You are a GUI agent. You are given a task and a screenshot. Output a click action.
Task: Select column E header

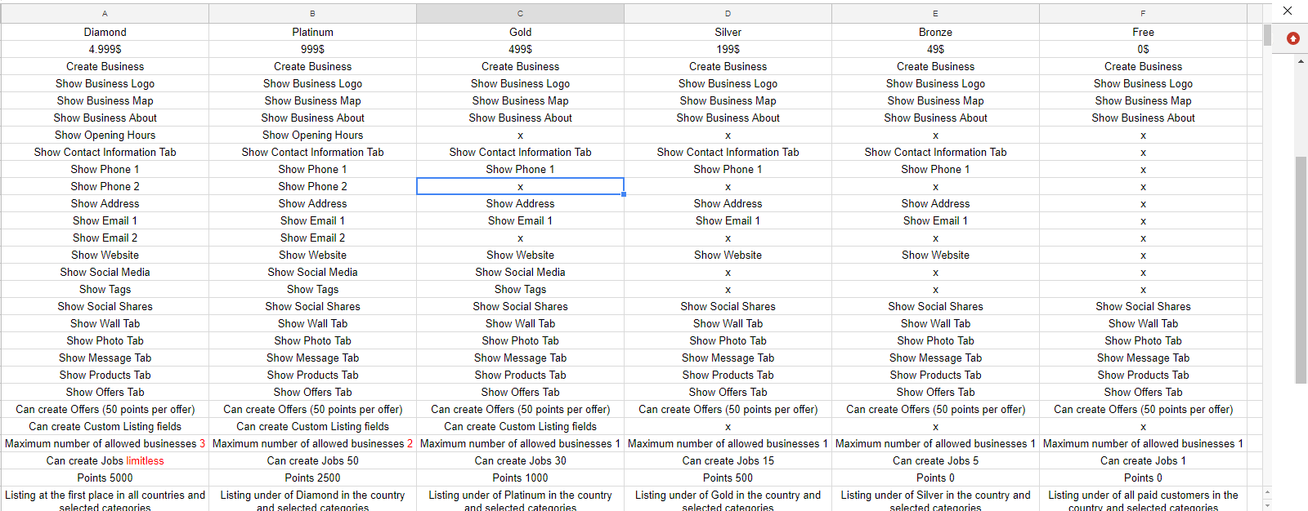tap(935, 13)
